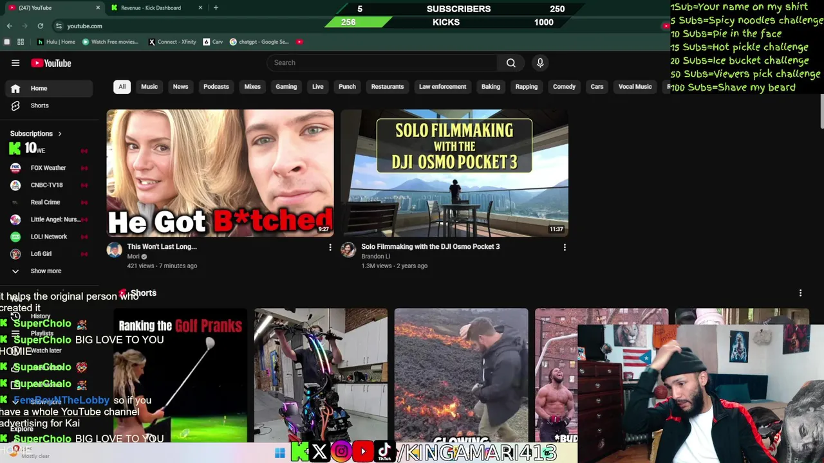The image size is (824, 463).
Task: Open options for Solo Filmmaking video
Action: (565, 248)
